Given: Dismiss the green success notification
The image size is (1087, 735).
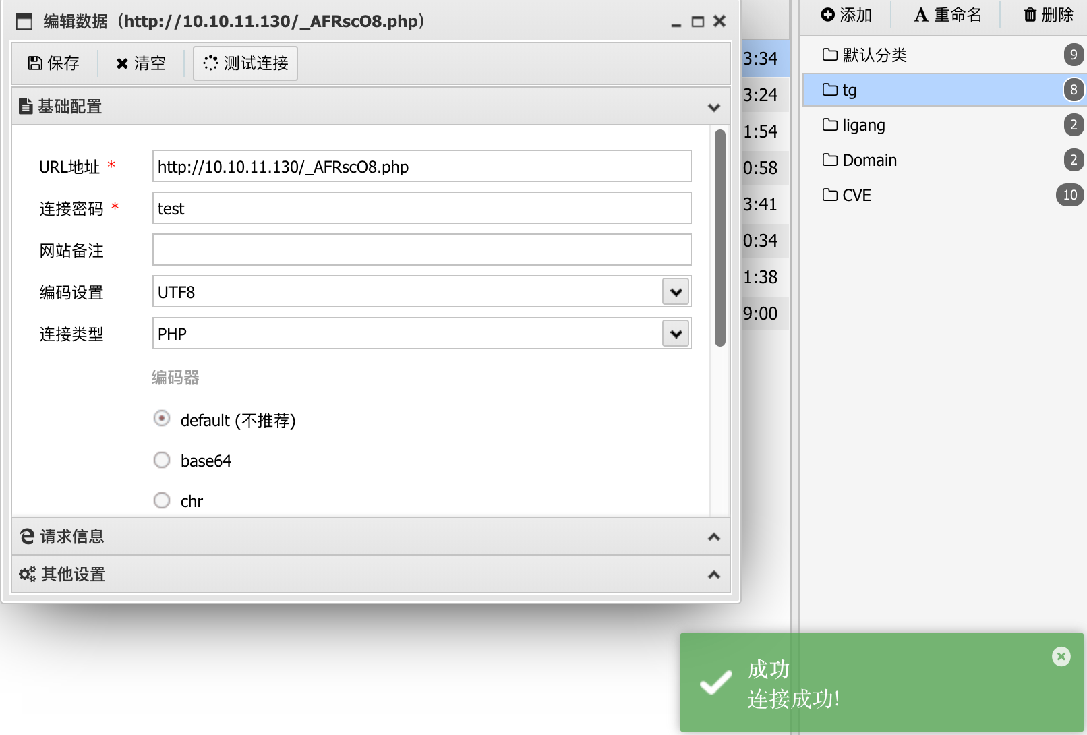Looking at the screenshot, I should click(x=1061, y=656).
